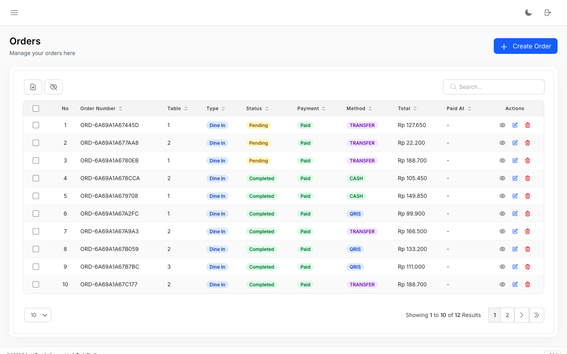Delete order ORD-6A69A1A678CCA

pos(528,178)
